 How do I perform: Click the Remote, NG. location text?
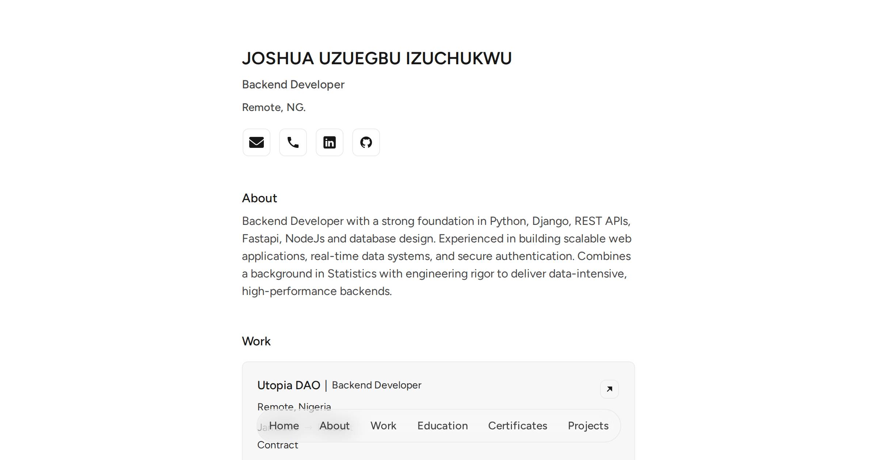coord(274,107)
